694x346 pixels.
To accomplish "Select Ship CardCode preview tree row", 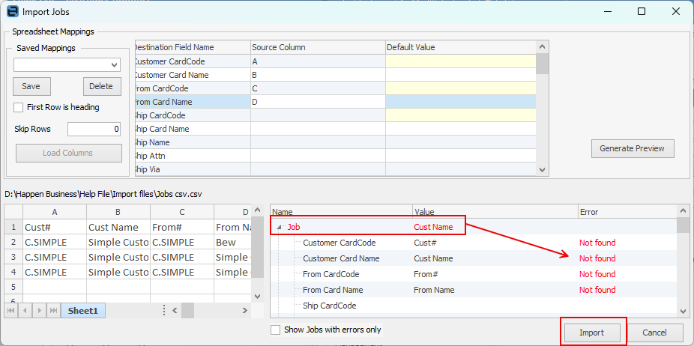I will pos(473,306).
